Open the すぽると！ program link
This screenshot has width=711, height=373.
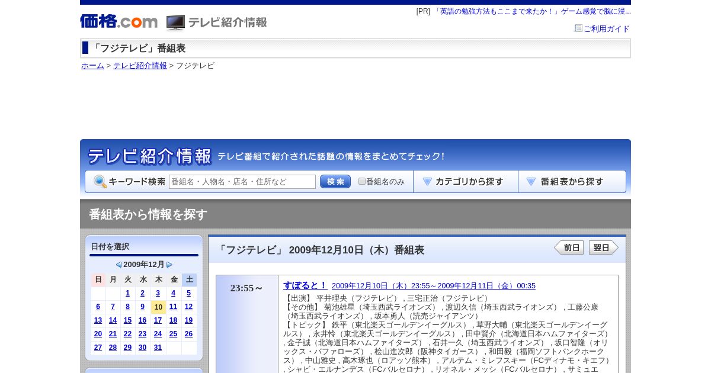pos(305,285)
